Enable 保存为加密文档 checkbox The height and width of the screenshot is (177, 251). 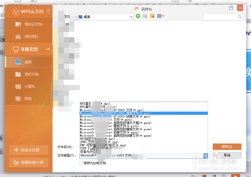(x=81, y=163)
